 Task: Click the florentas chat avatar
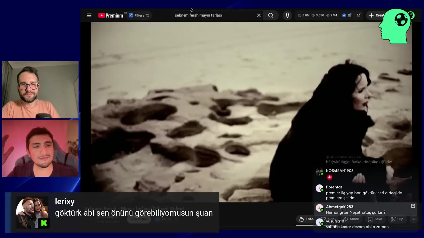click(319, 189)
